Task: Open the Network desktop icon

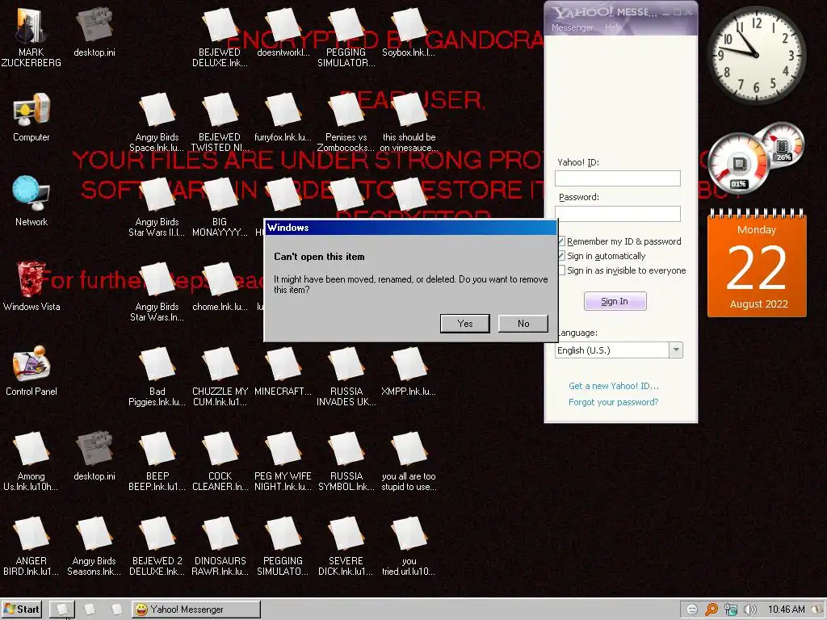Action: point(31,201)
